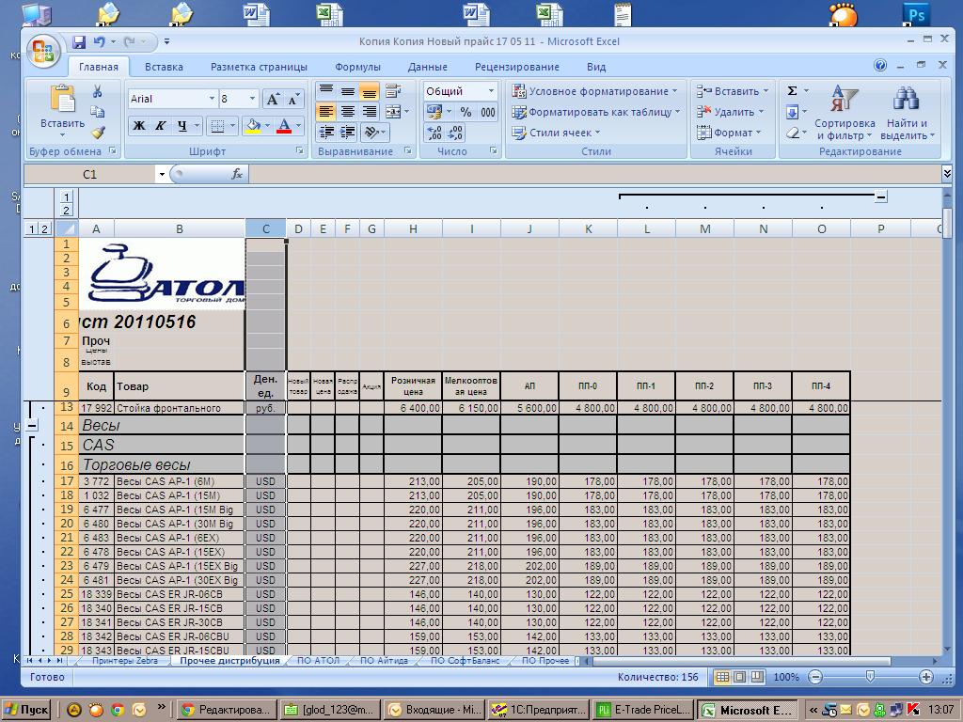Open Условное форматирование dropdown
This screenshot has width=963, height=722.
pos(594,91)
